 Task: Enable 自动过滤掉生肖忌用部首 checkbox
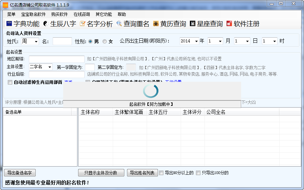(x=10, y=82)
